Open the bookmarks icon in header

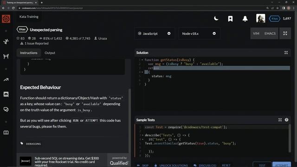230,19
